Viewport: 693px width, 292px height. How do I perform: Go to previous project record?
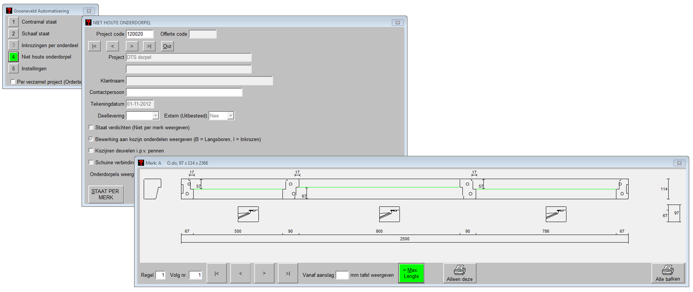tap(112, 46)
